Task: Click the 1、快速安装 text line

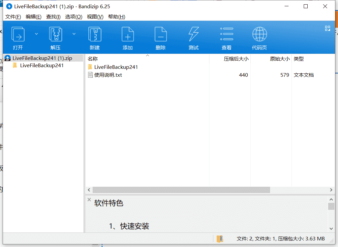Action: [x=129, y=226]
